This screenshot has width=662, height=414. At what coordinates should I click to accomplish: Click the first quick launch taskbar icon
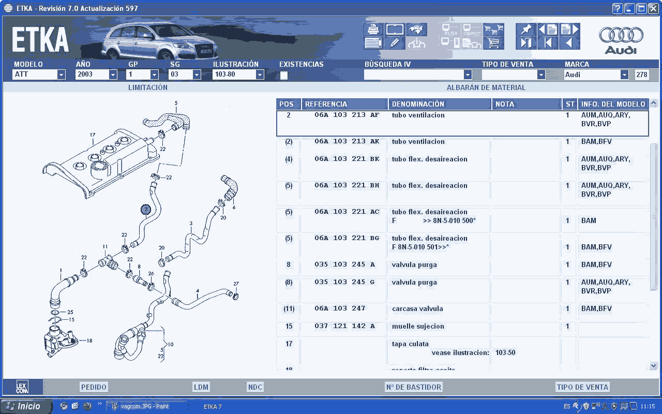(64, 406)
